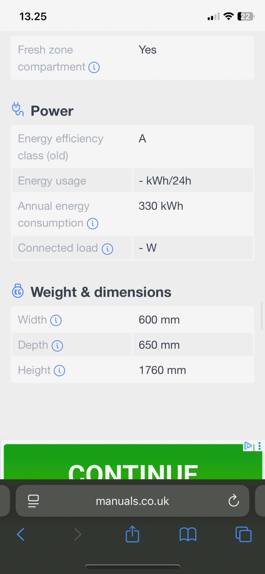265x574 pixels.
Task: Tap the Weight & dimensions heading
Action: (101, 292)
